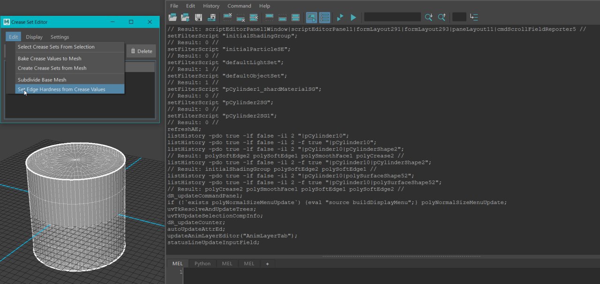
Task: Clear History in Script Editor toolbar
Action: click(x=228, y=17)
